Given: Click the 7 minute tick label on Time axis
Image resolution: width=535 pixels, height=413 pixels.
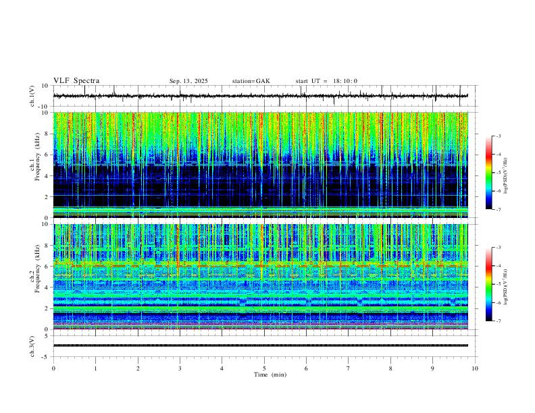Looking at the screenshot, I should (349, 368).
